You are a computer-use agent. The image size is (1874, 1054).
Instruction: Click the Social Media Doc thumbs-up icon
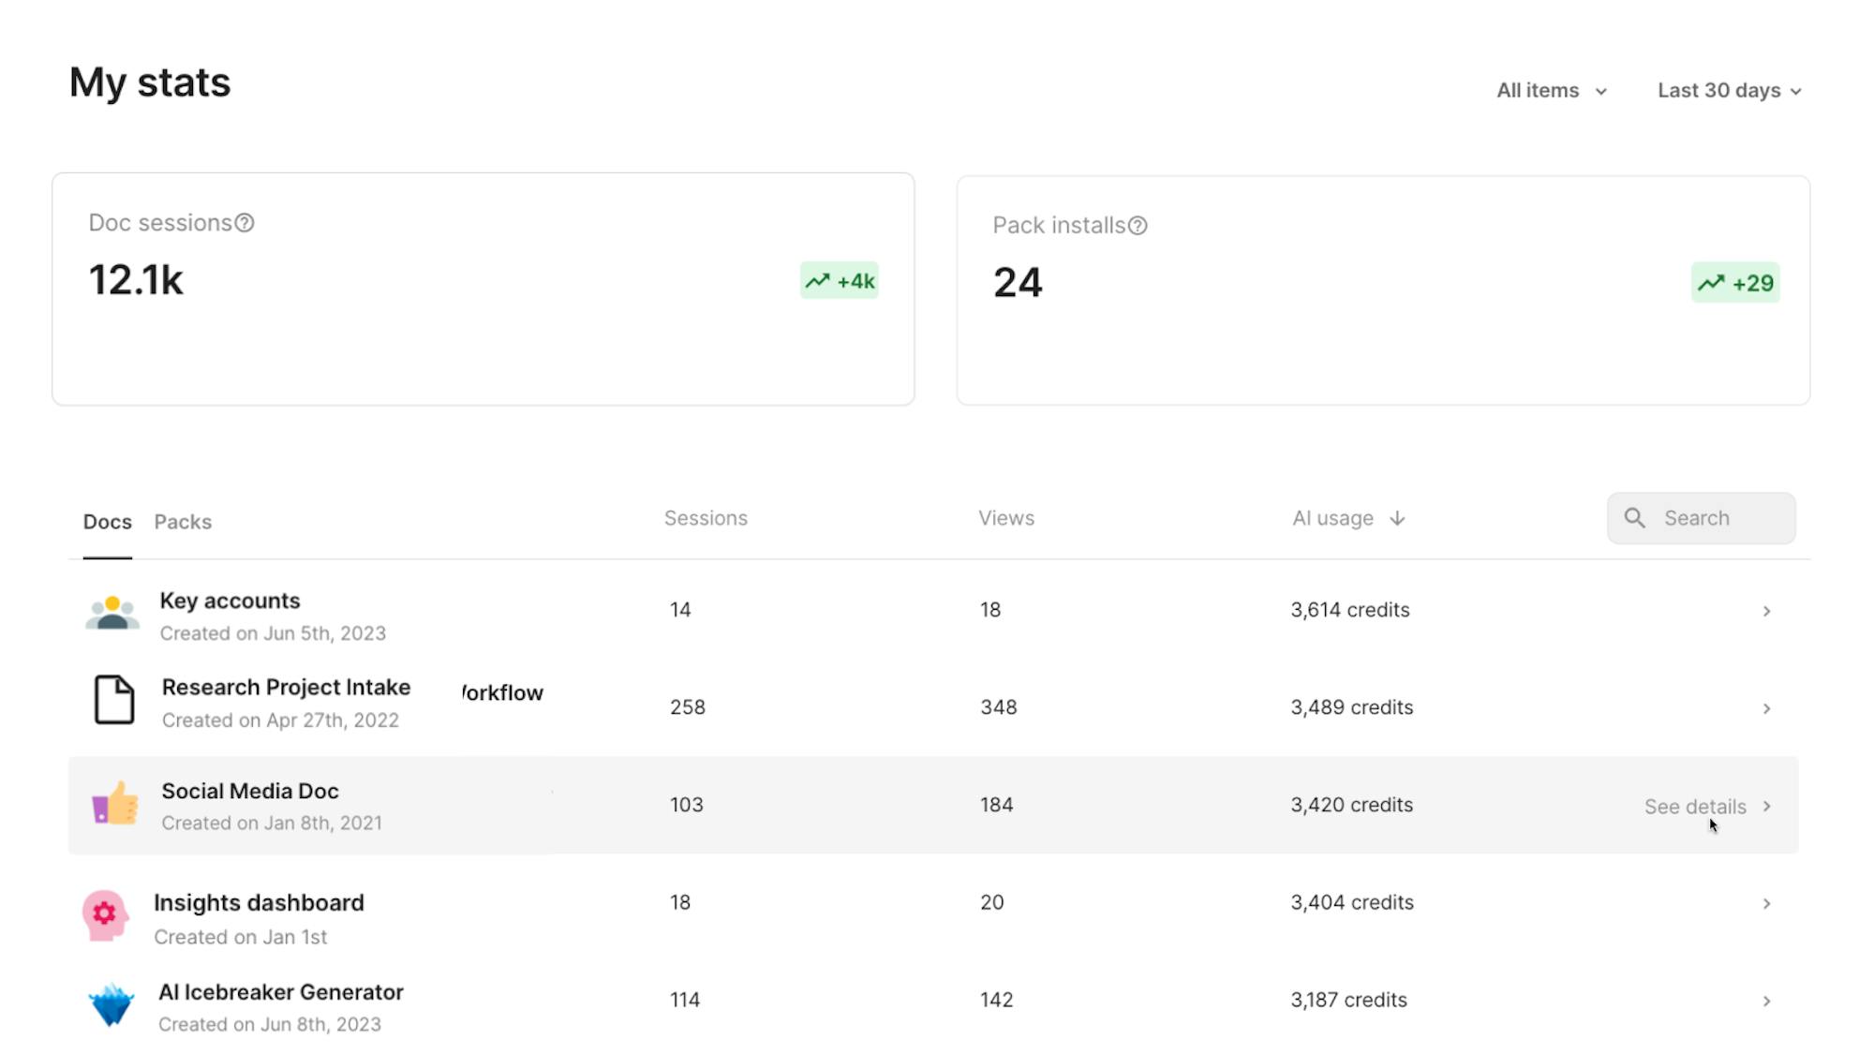click(115, 804)
